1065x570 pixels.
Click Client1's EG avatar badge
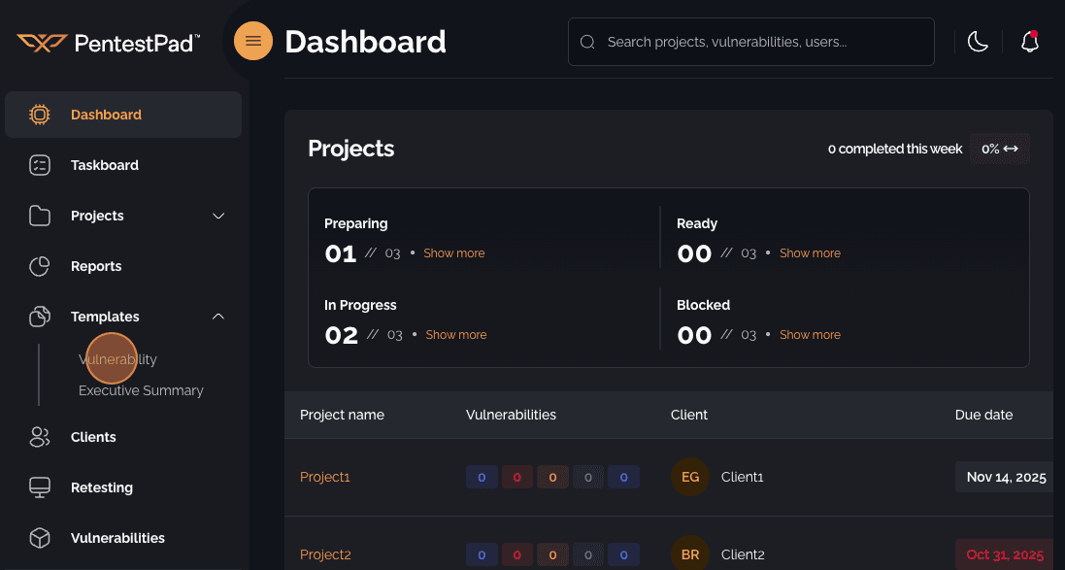click(689, 477)
